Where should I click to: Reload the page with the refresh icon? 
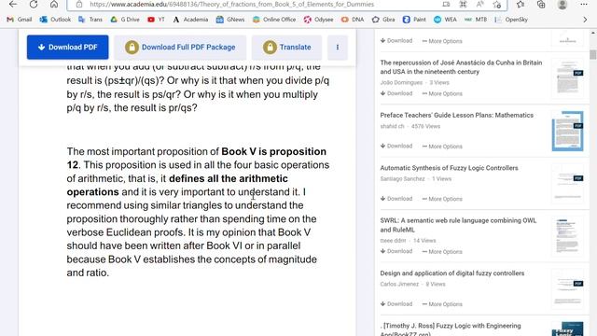coord(34,4)
